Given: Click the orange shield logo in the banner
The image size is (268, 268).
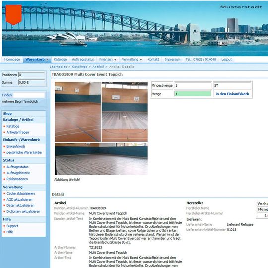Looking at the screenshot, I should pos(14,15).
